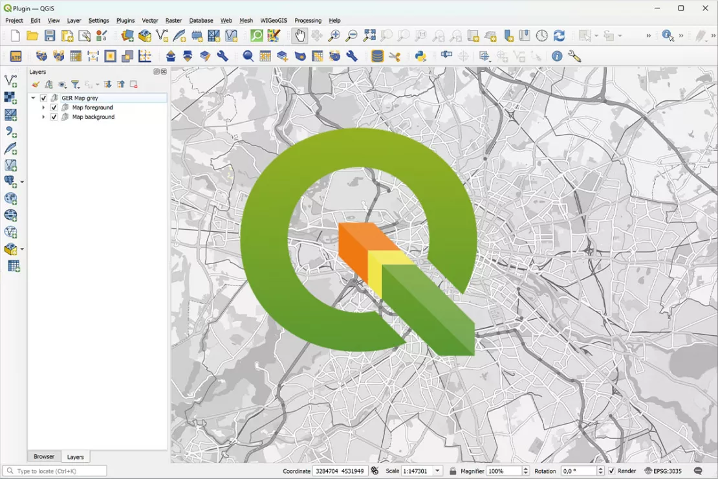718x479 pixels.
Task: Open the Attribute Table icon
Action: click(74, 56)
